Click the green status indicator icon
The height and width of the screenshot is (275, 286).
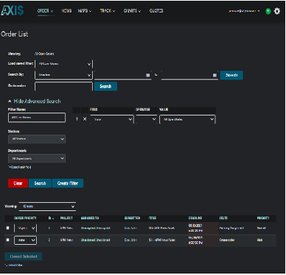(x=268, y=11)
